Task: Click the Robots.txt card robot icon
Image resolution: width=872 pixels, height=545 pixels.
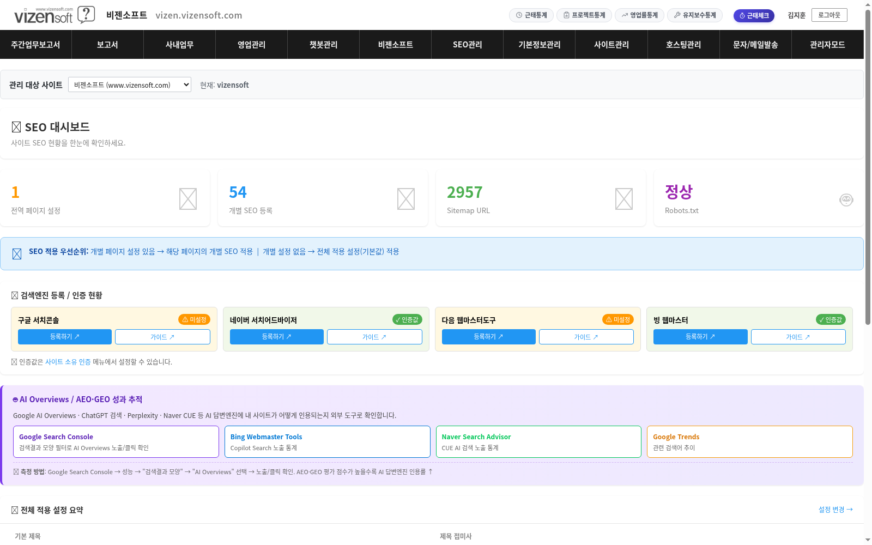Action: click(x=846, y=199)
